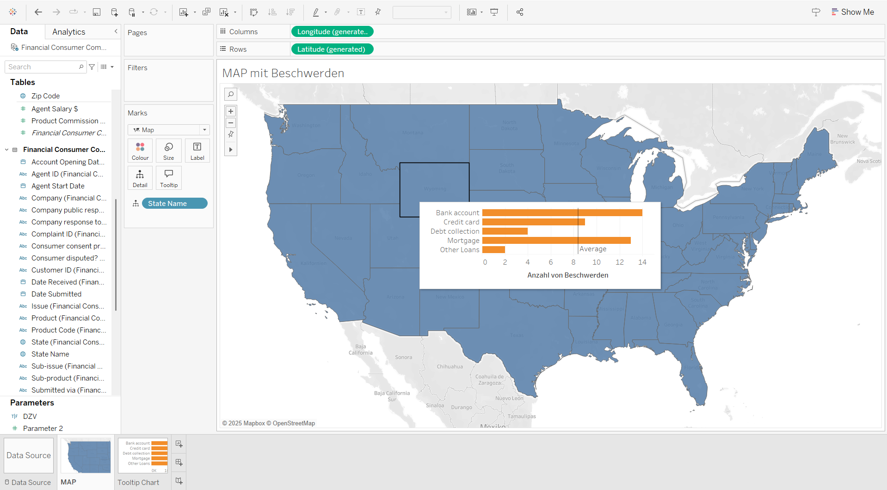Pin the current map view
This screenshot has height=490, width=887.
pos(231,134)
